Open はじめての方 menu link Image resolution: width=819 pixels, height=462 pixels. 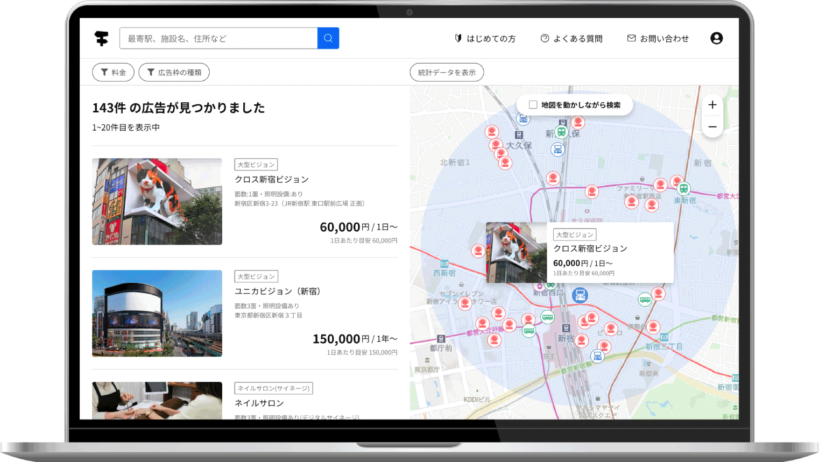(x=485, y=39)
